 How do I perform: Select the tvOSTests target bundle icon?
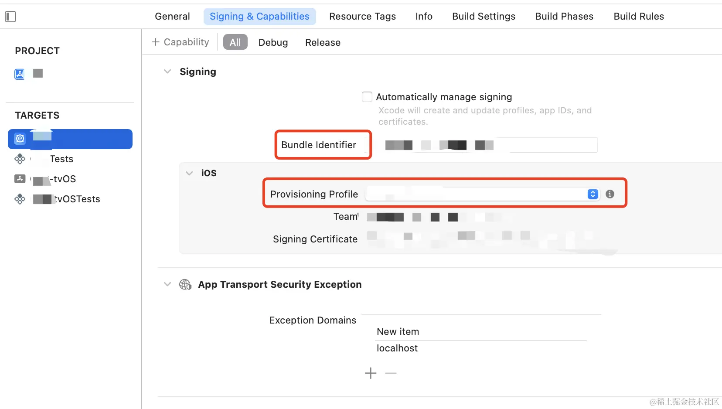coord(20,199)
